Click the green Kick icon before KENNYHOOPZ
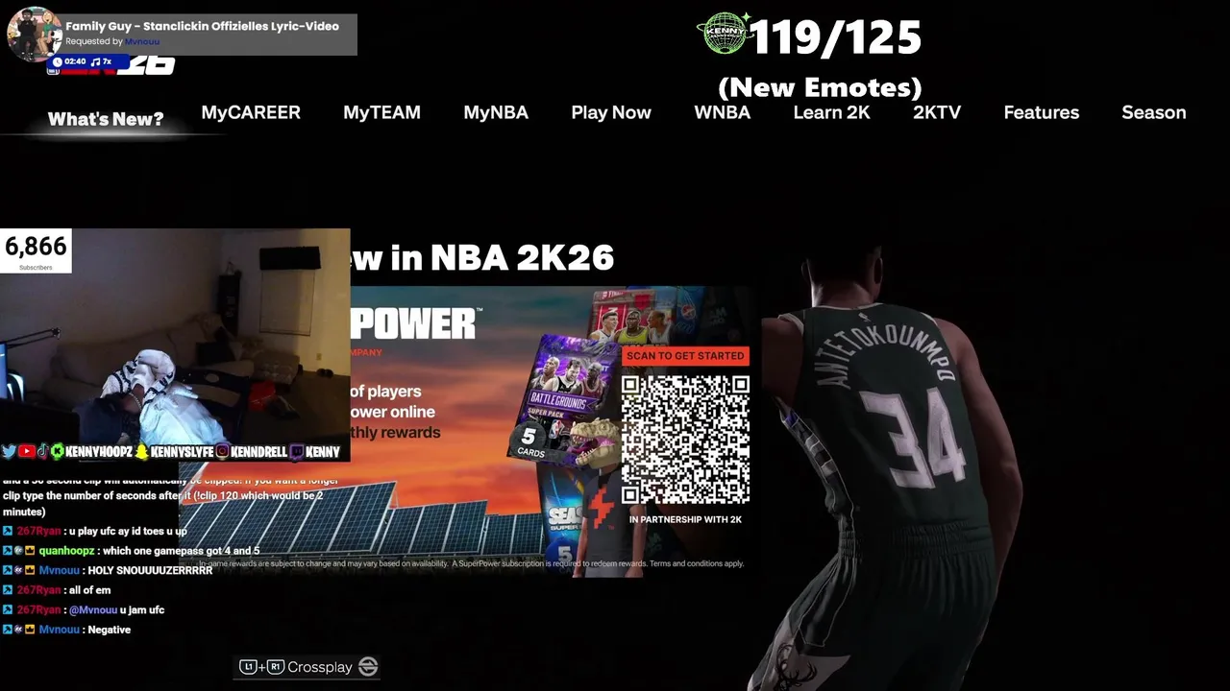The width and height of the screenshot is (1230, 691). pos(58,451)
